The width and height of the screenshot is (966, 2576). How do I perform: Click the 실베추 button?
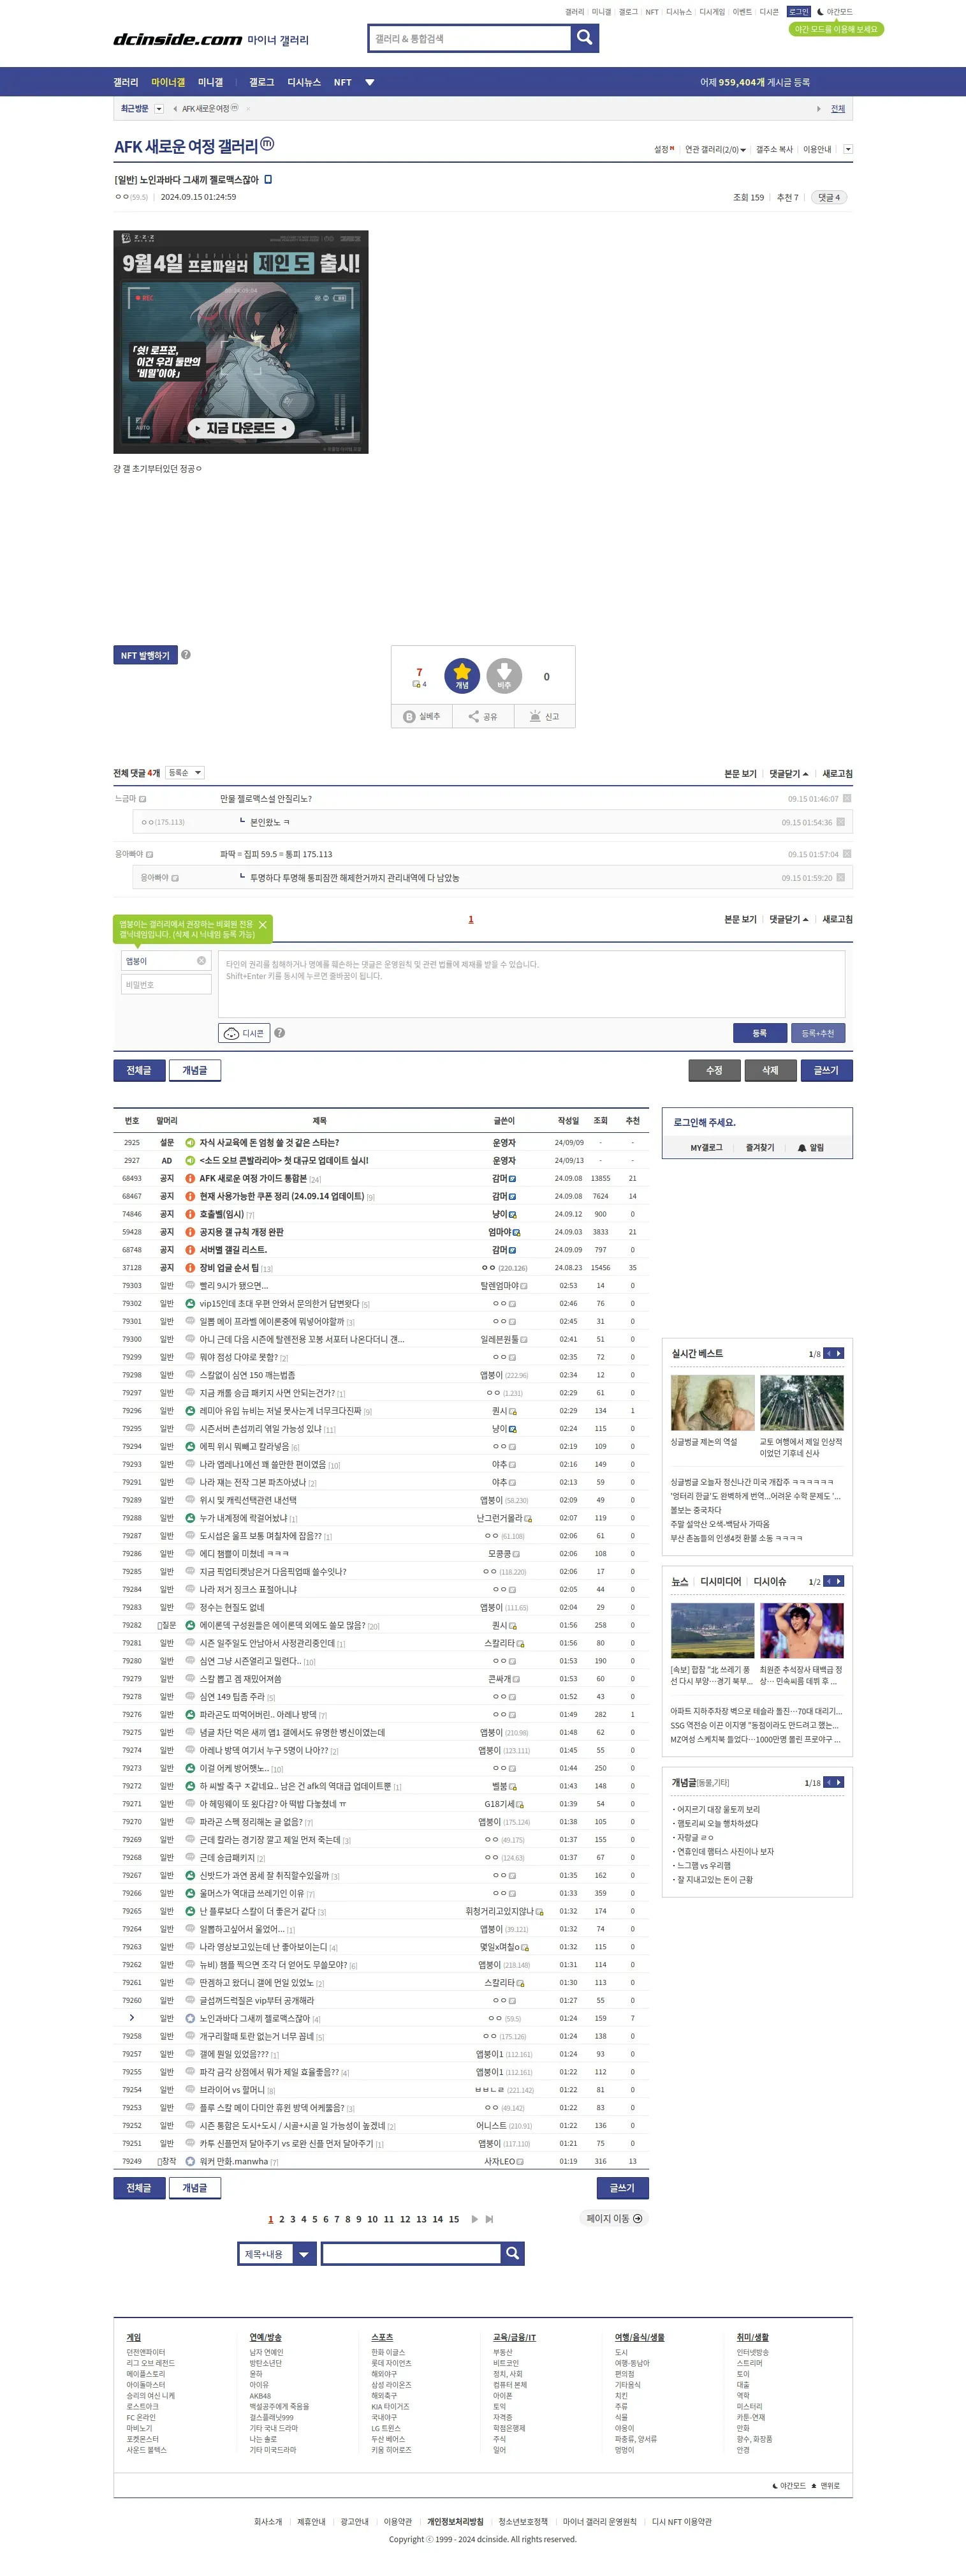click(x=421, y=716)
